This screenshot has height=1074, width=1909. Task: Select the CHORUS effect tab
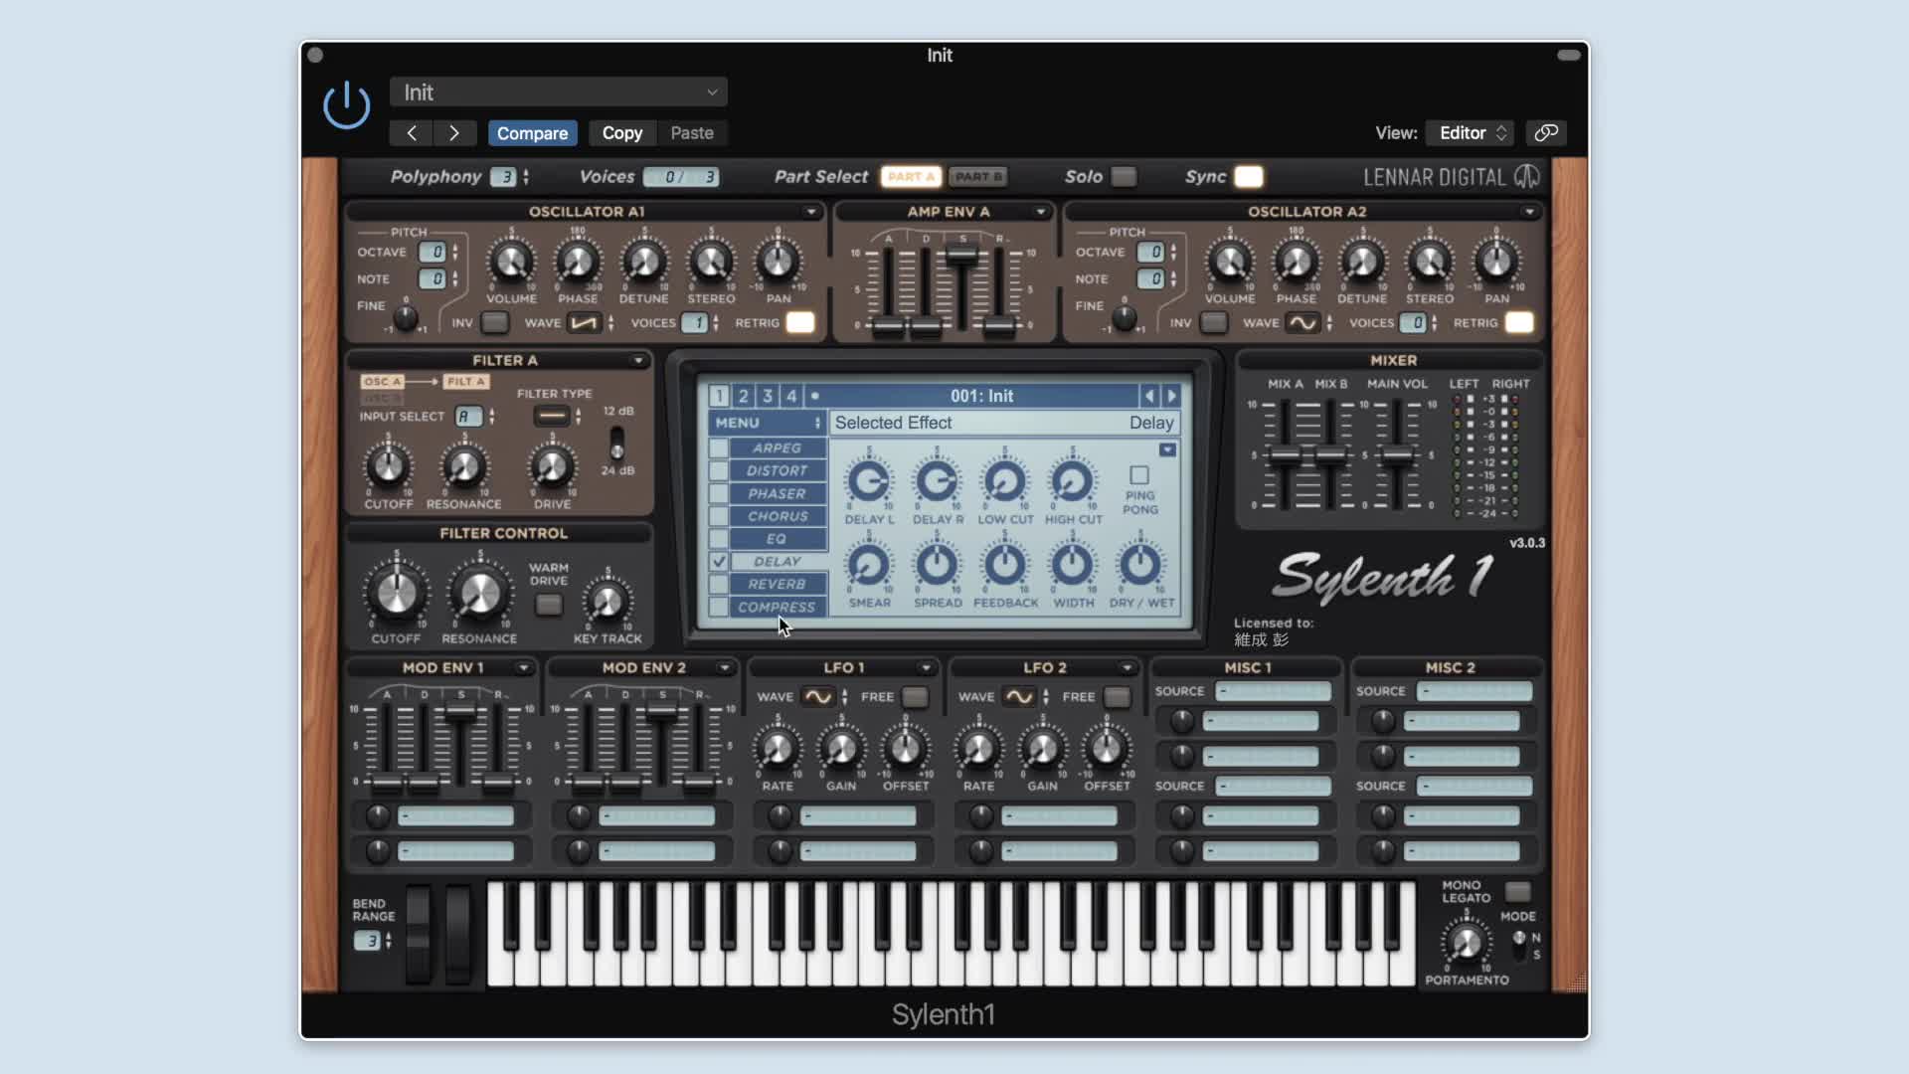(777, 516)
